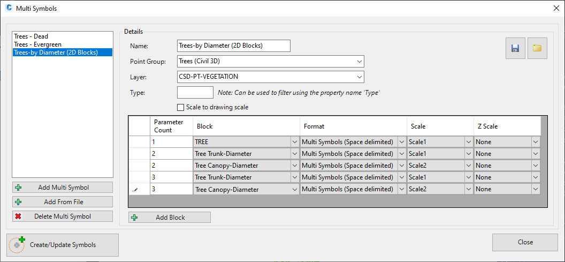The width and height of the screenshot is (565, 262).
Task: Click the red X delete icon
Action: pos(18,216)
